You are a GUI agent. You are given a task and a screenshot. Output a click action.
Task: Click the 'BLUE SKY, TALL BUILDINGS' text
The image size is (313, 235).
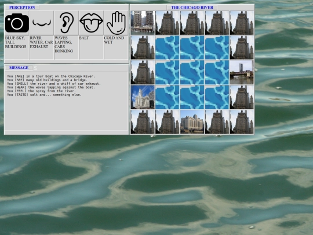[x=16, y=42]
